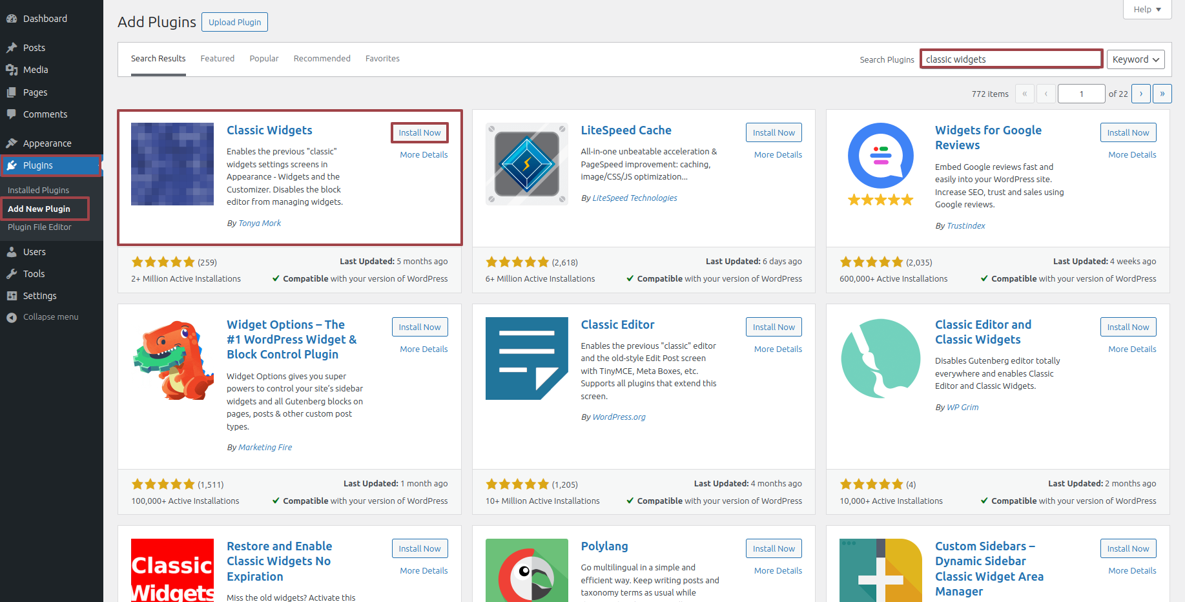
Task: Click the Restore Classic Widgets red icon
Action: pyautogui.click(x=172, y=570)
